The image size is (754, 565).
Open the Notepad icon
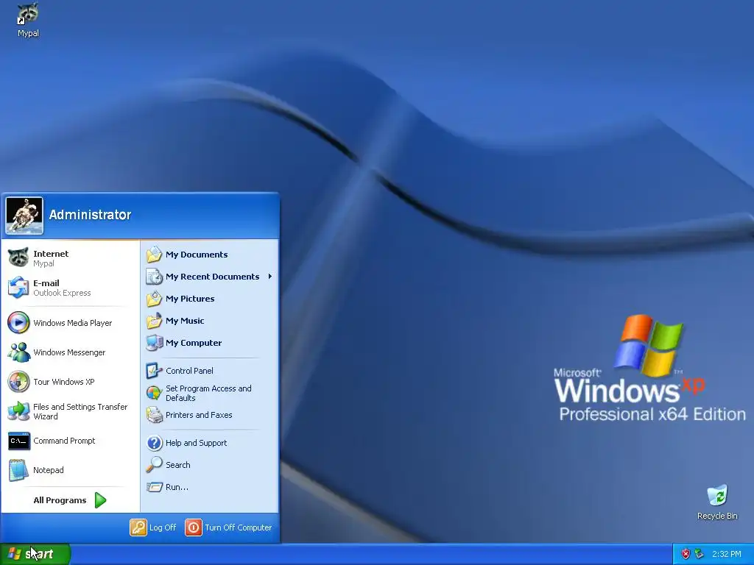click(x=18, y=470)
